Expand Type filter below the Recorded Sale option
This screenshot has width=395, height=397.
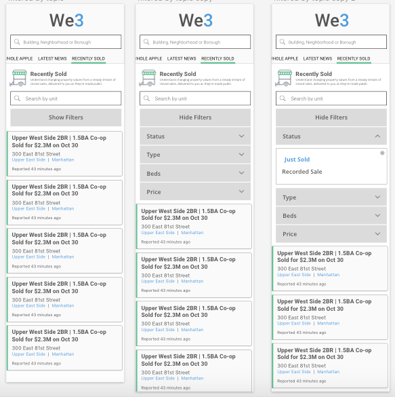click(x=331, y=197)
